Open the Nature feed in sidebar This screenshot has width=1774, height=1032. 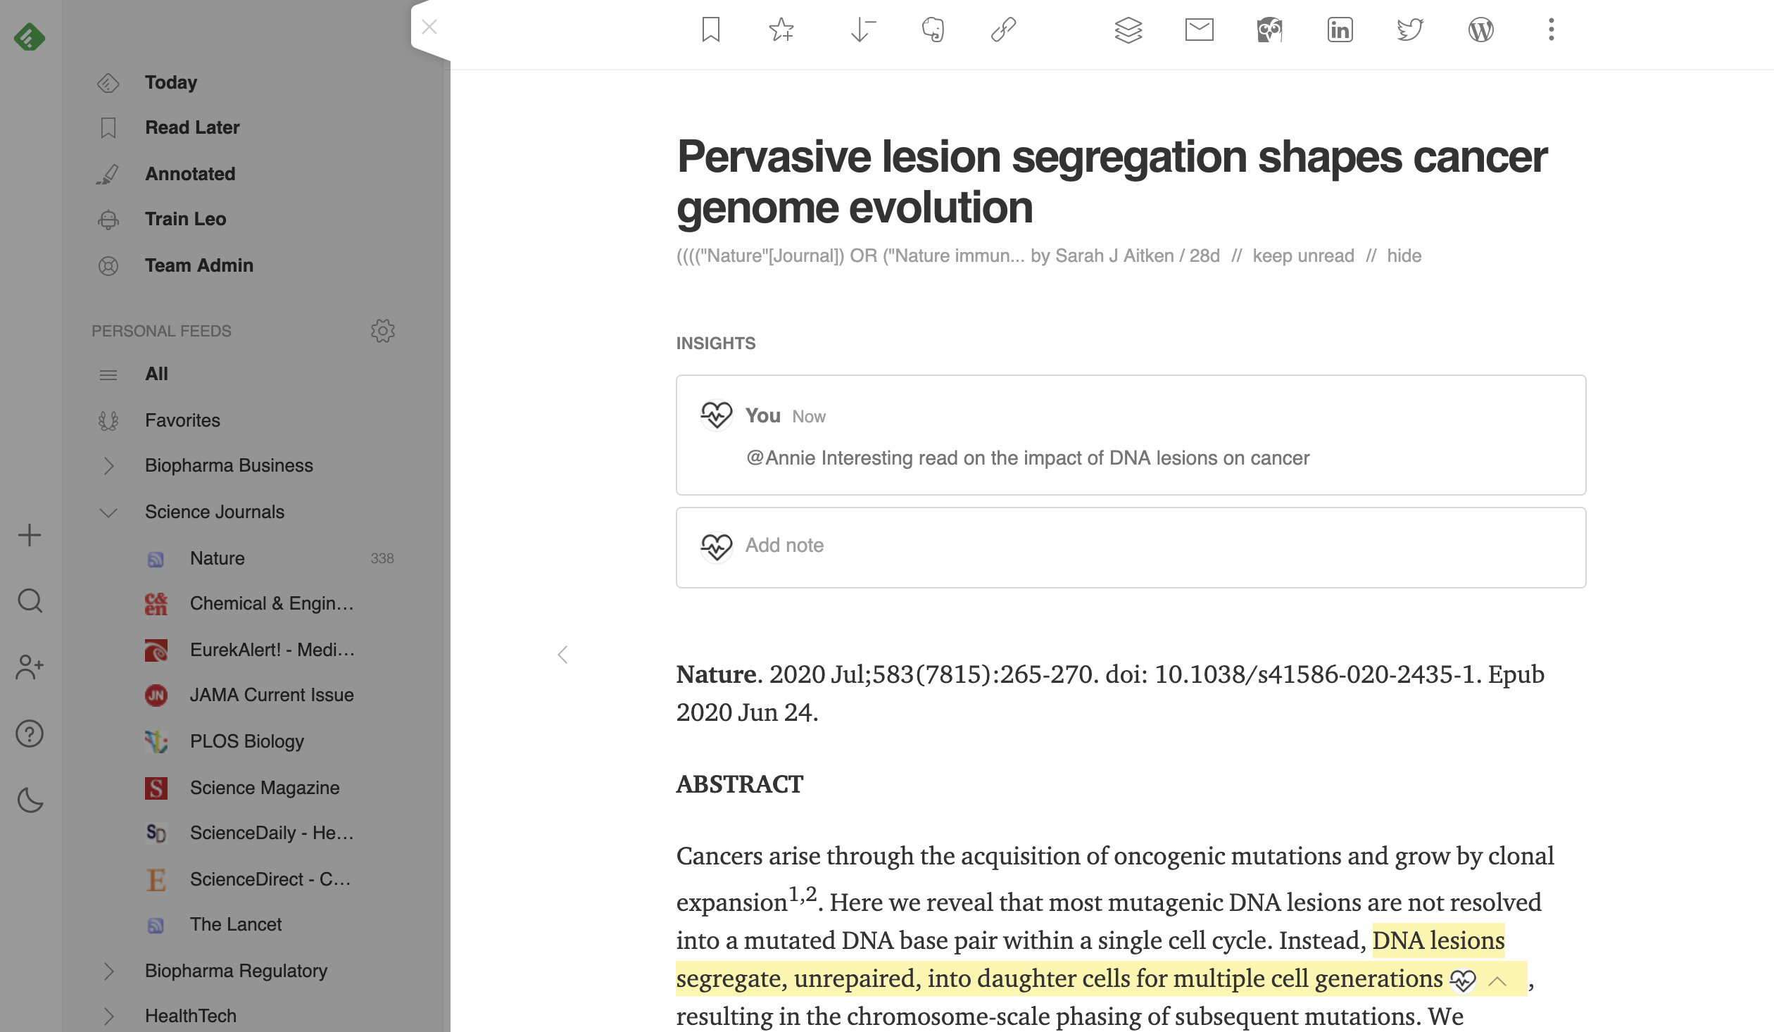point(218,558)
